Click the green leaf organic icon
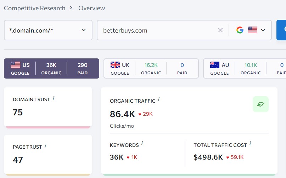Image resolution: width=286 pixels, height=178 pixels. [260, 104]
